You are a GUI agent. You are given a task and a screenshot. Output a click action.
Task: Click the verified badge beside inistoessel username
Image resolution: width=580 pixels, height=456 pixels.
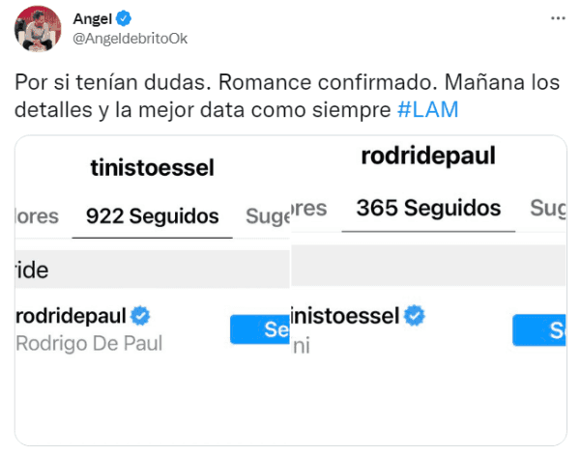coord(416,315)
